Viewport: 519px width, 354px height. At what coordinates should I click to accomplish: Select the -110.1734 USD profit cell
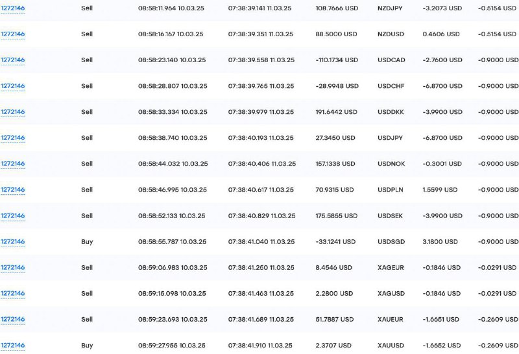pos(337,60)
